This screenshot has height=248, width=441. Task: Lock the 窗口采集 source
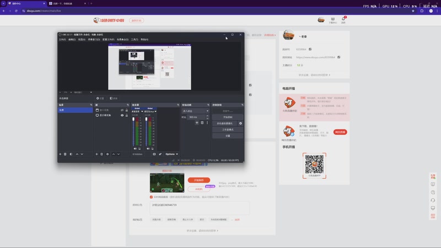[127, 110]
